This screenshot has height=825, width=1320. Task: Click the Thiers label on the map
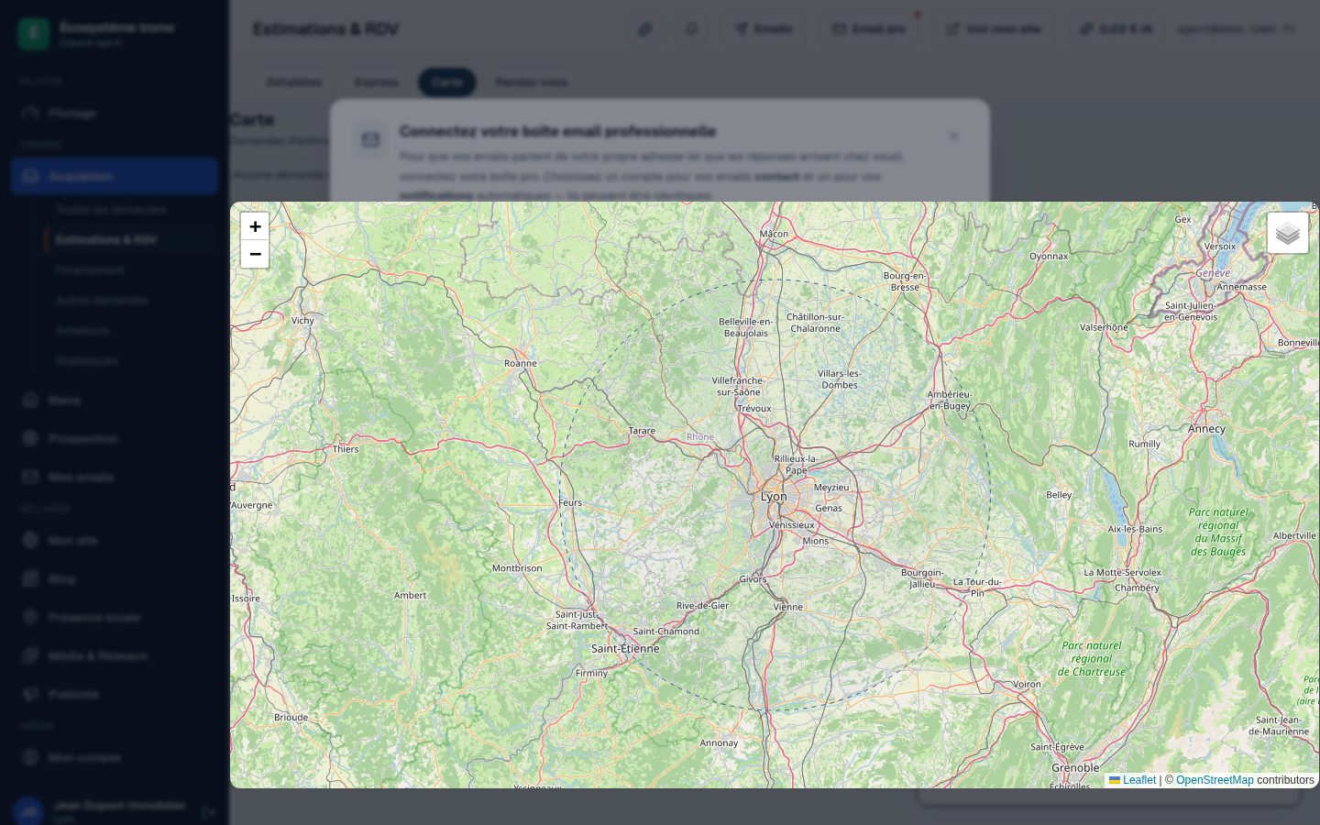346,449
